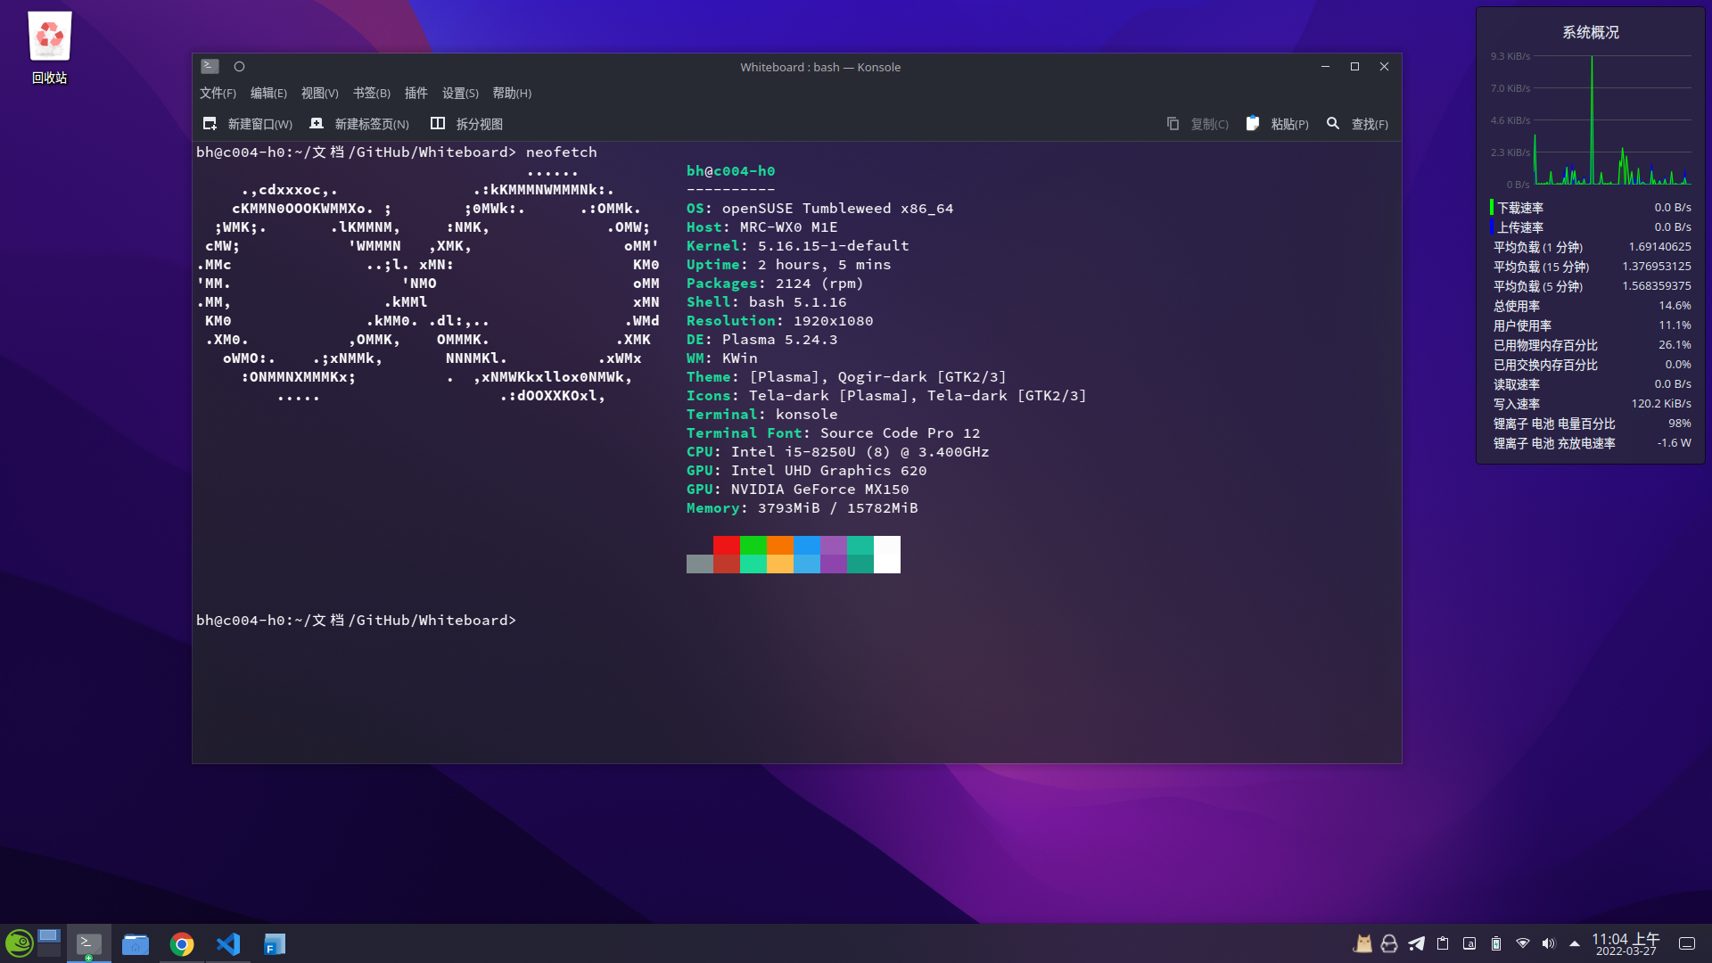
Task: Click the QQ penguin tray icon
Action: click(x=1389, y=943)
